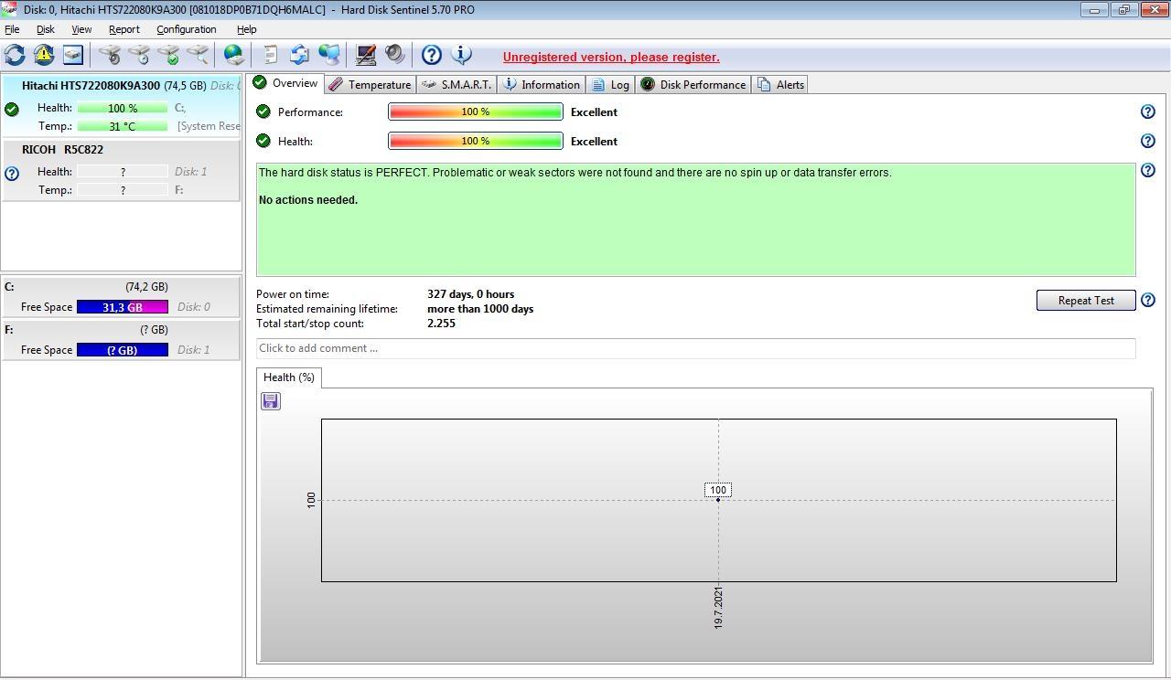This screenshot has height=680, width=1171.
Task: Click the blue arrows send report icon
Action: pos(299,55)
